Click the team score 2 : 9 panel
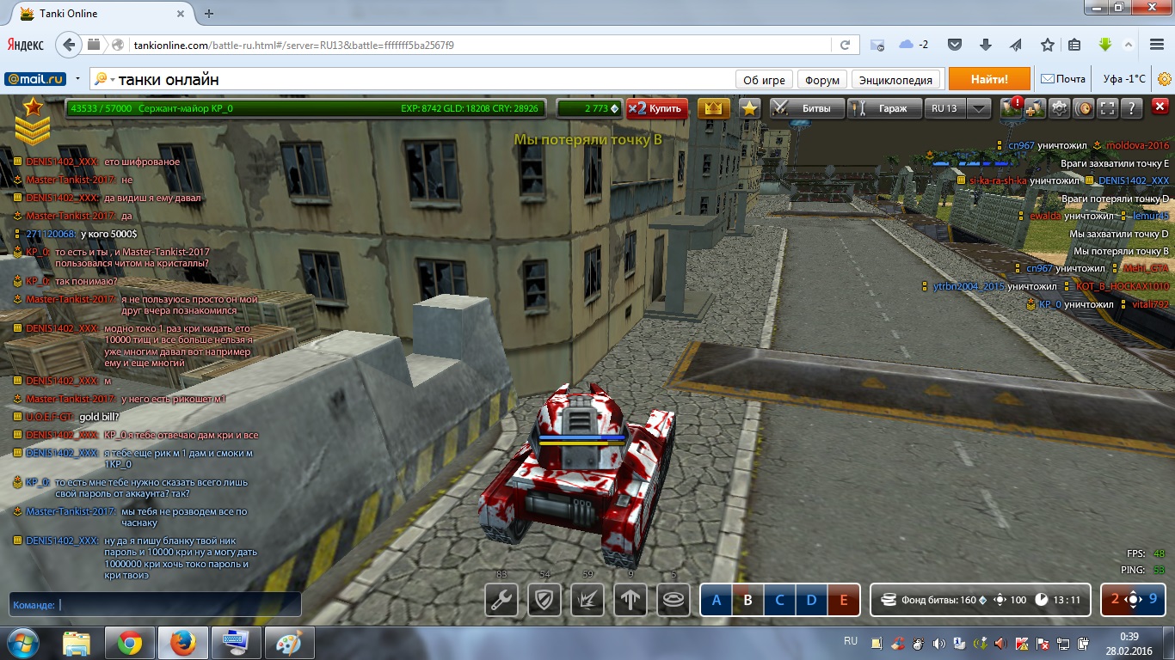 pos(1134,600)
